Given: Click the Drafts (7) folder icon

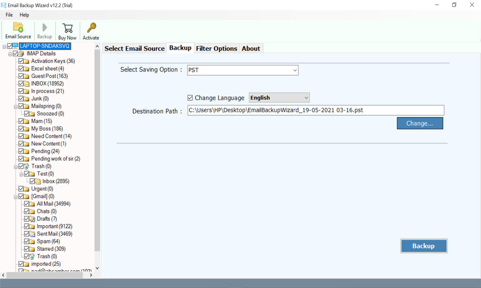Looking at the screenshot, I should coord(32,219).
